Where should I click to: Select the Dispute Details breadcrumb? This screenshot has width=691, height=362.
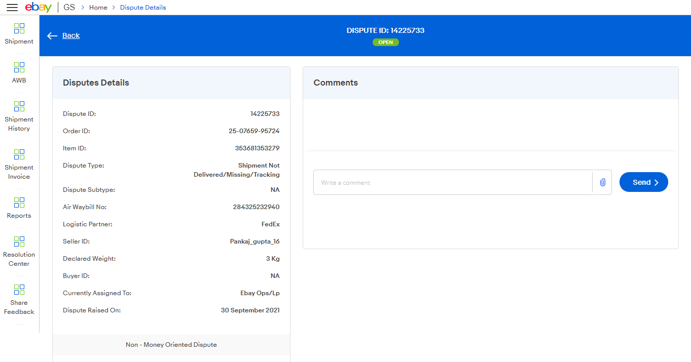click(143, 8)
